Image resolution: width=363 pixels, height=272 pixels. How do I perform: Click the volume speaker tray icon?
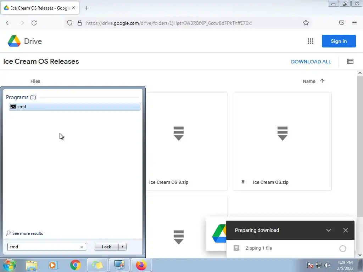[x=327, y=265]
